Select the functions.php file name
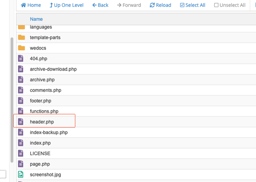 tap(44, 111)
